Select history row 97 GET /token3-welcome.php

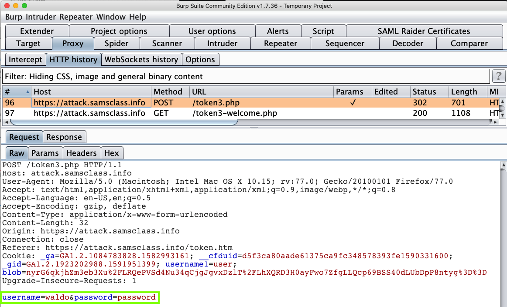point(251,113)
